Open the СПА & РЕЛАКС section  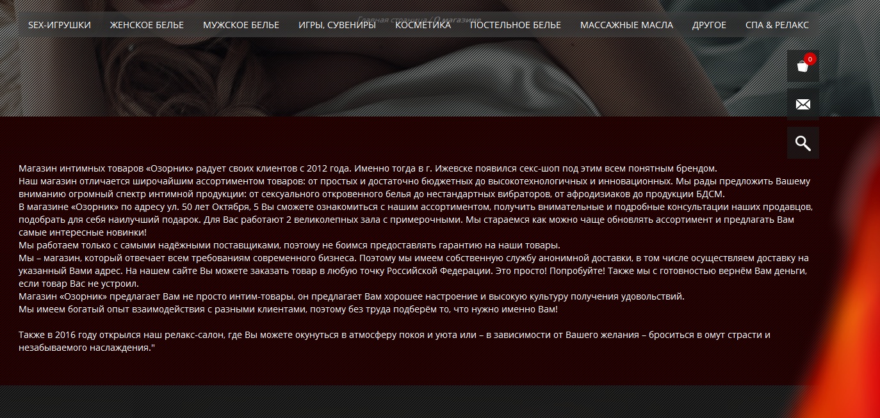point(777,25)
